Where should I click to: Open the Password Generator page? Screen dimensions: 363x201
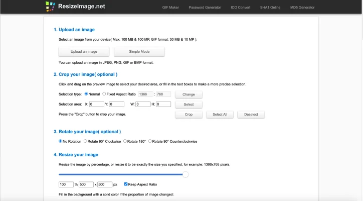(x=204, y=8)
